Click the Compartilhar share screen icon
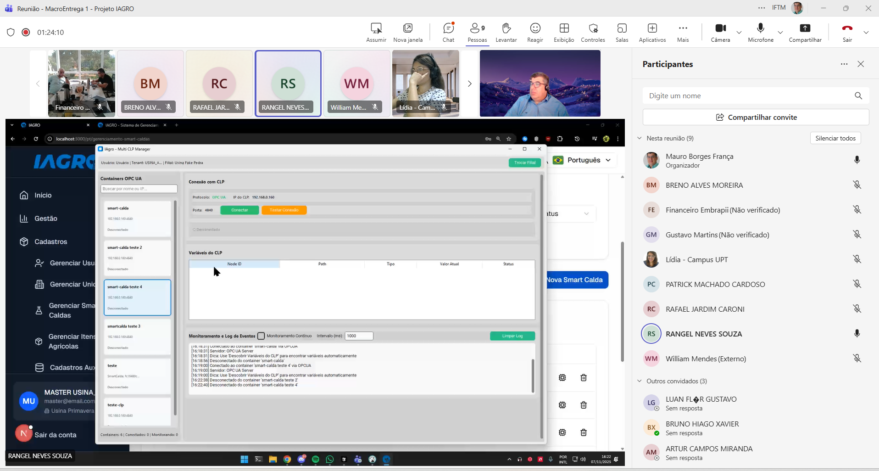The image size is (879, 471). (x=805, y=28)
